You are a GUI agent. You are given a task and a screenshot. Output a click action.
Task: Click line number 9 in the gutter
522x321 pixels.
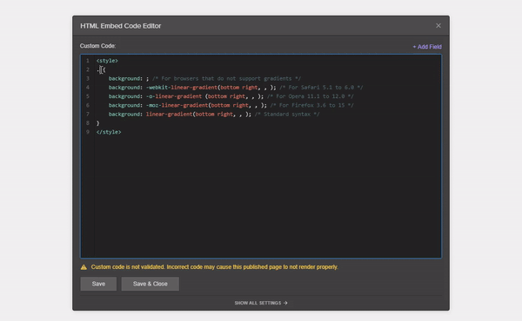click(88, 132)
